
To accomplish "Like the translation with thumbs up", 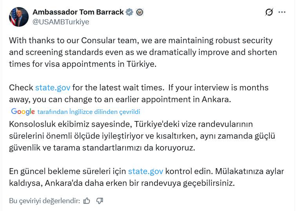I will click(x=87, y=201).
